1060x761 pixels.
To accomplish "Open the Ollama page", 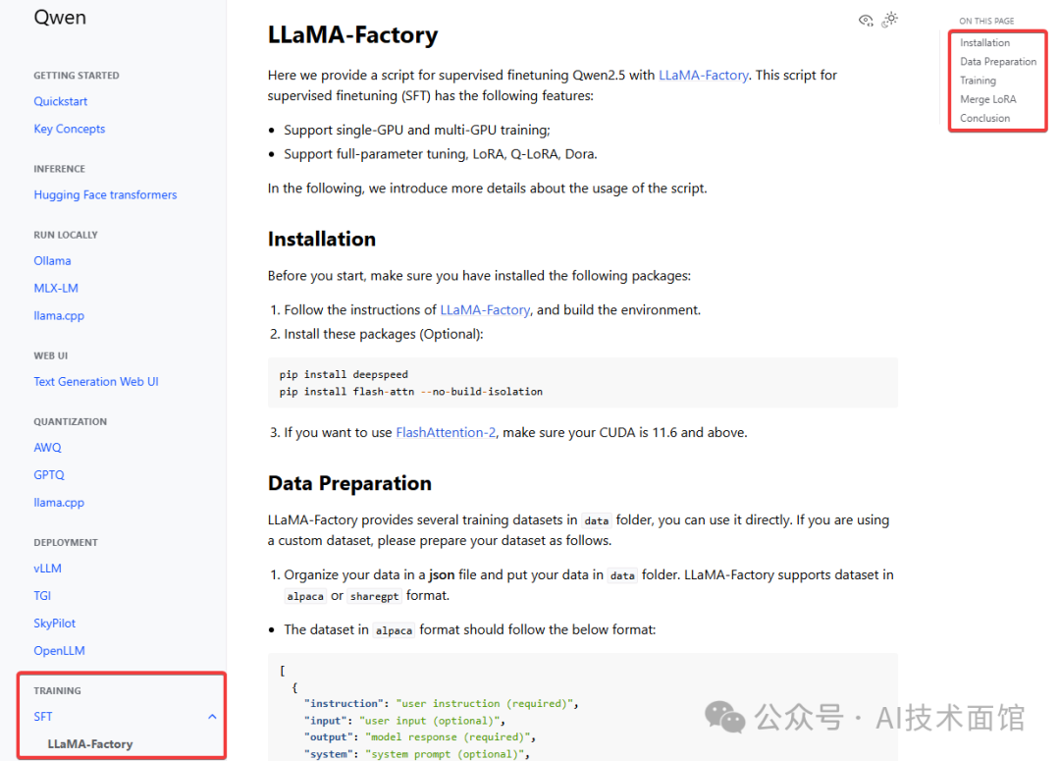I will pos(52,260).
